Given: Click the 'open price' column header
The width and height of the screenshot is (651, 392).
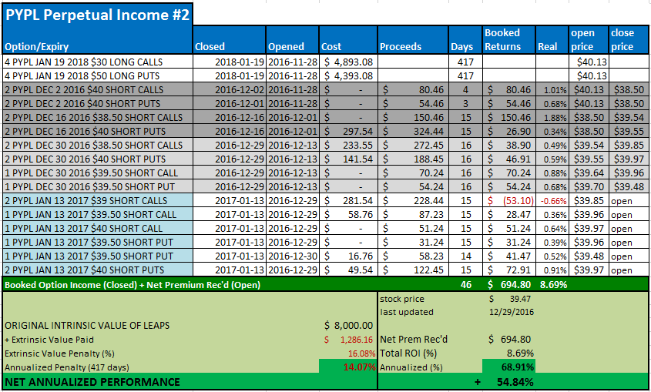Looking at the screenshot, I should (x=589, y=40).
